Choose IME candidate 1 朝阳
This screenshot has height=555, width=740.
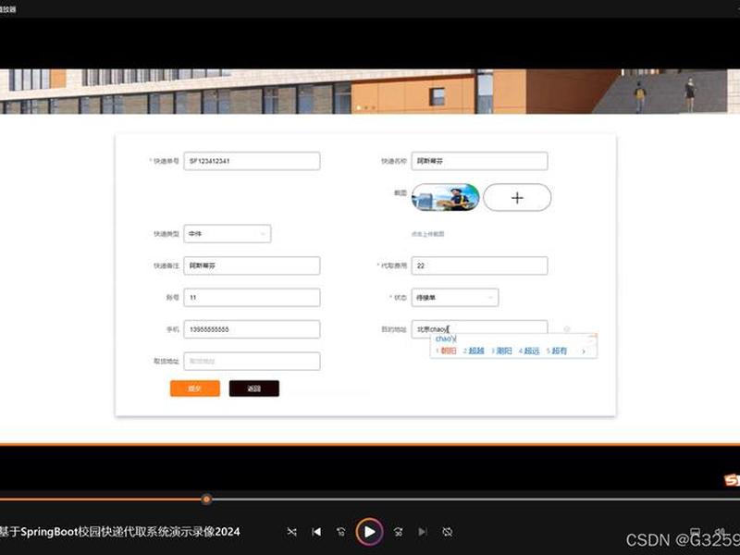click(446, 351)
